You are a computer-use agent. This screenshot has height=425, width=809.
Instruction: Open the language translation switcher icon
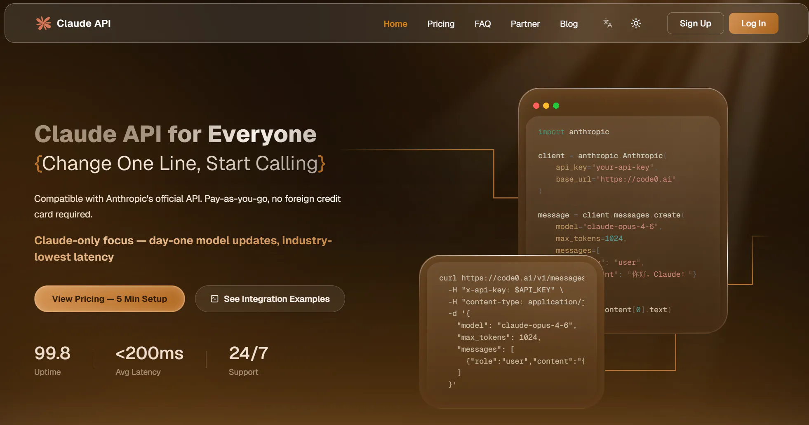coord(608,23)
